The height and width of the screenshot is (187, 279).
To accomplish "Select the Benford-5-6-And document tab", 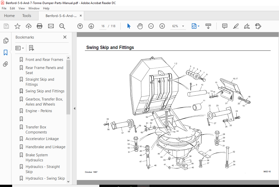I will [61, 16].
